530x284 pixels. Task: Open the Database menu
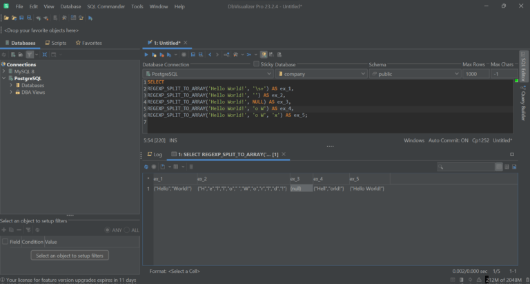click(70, 6)
